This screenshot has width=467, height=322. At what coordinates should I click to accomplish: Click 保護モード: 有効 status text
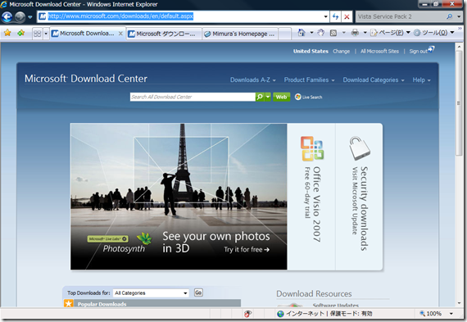pos(351,314)
